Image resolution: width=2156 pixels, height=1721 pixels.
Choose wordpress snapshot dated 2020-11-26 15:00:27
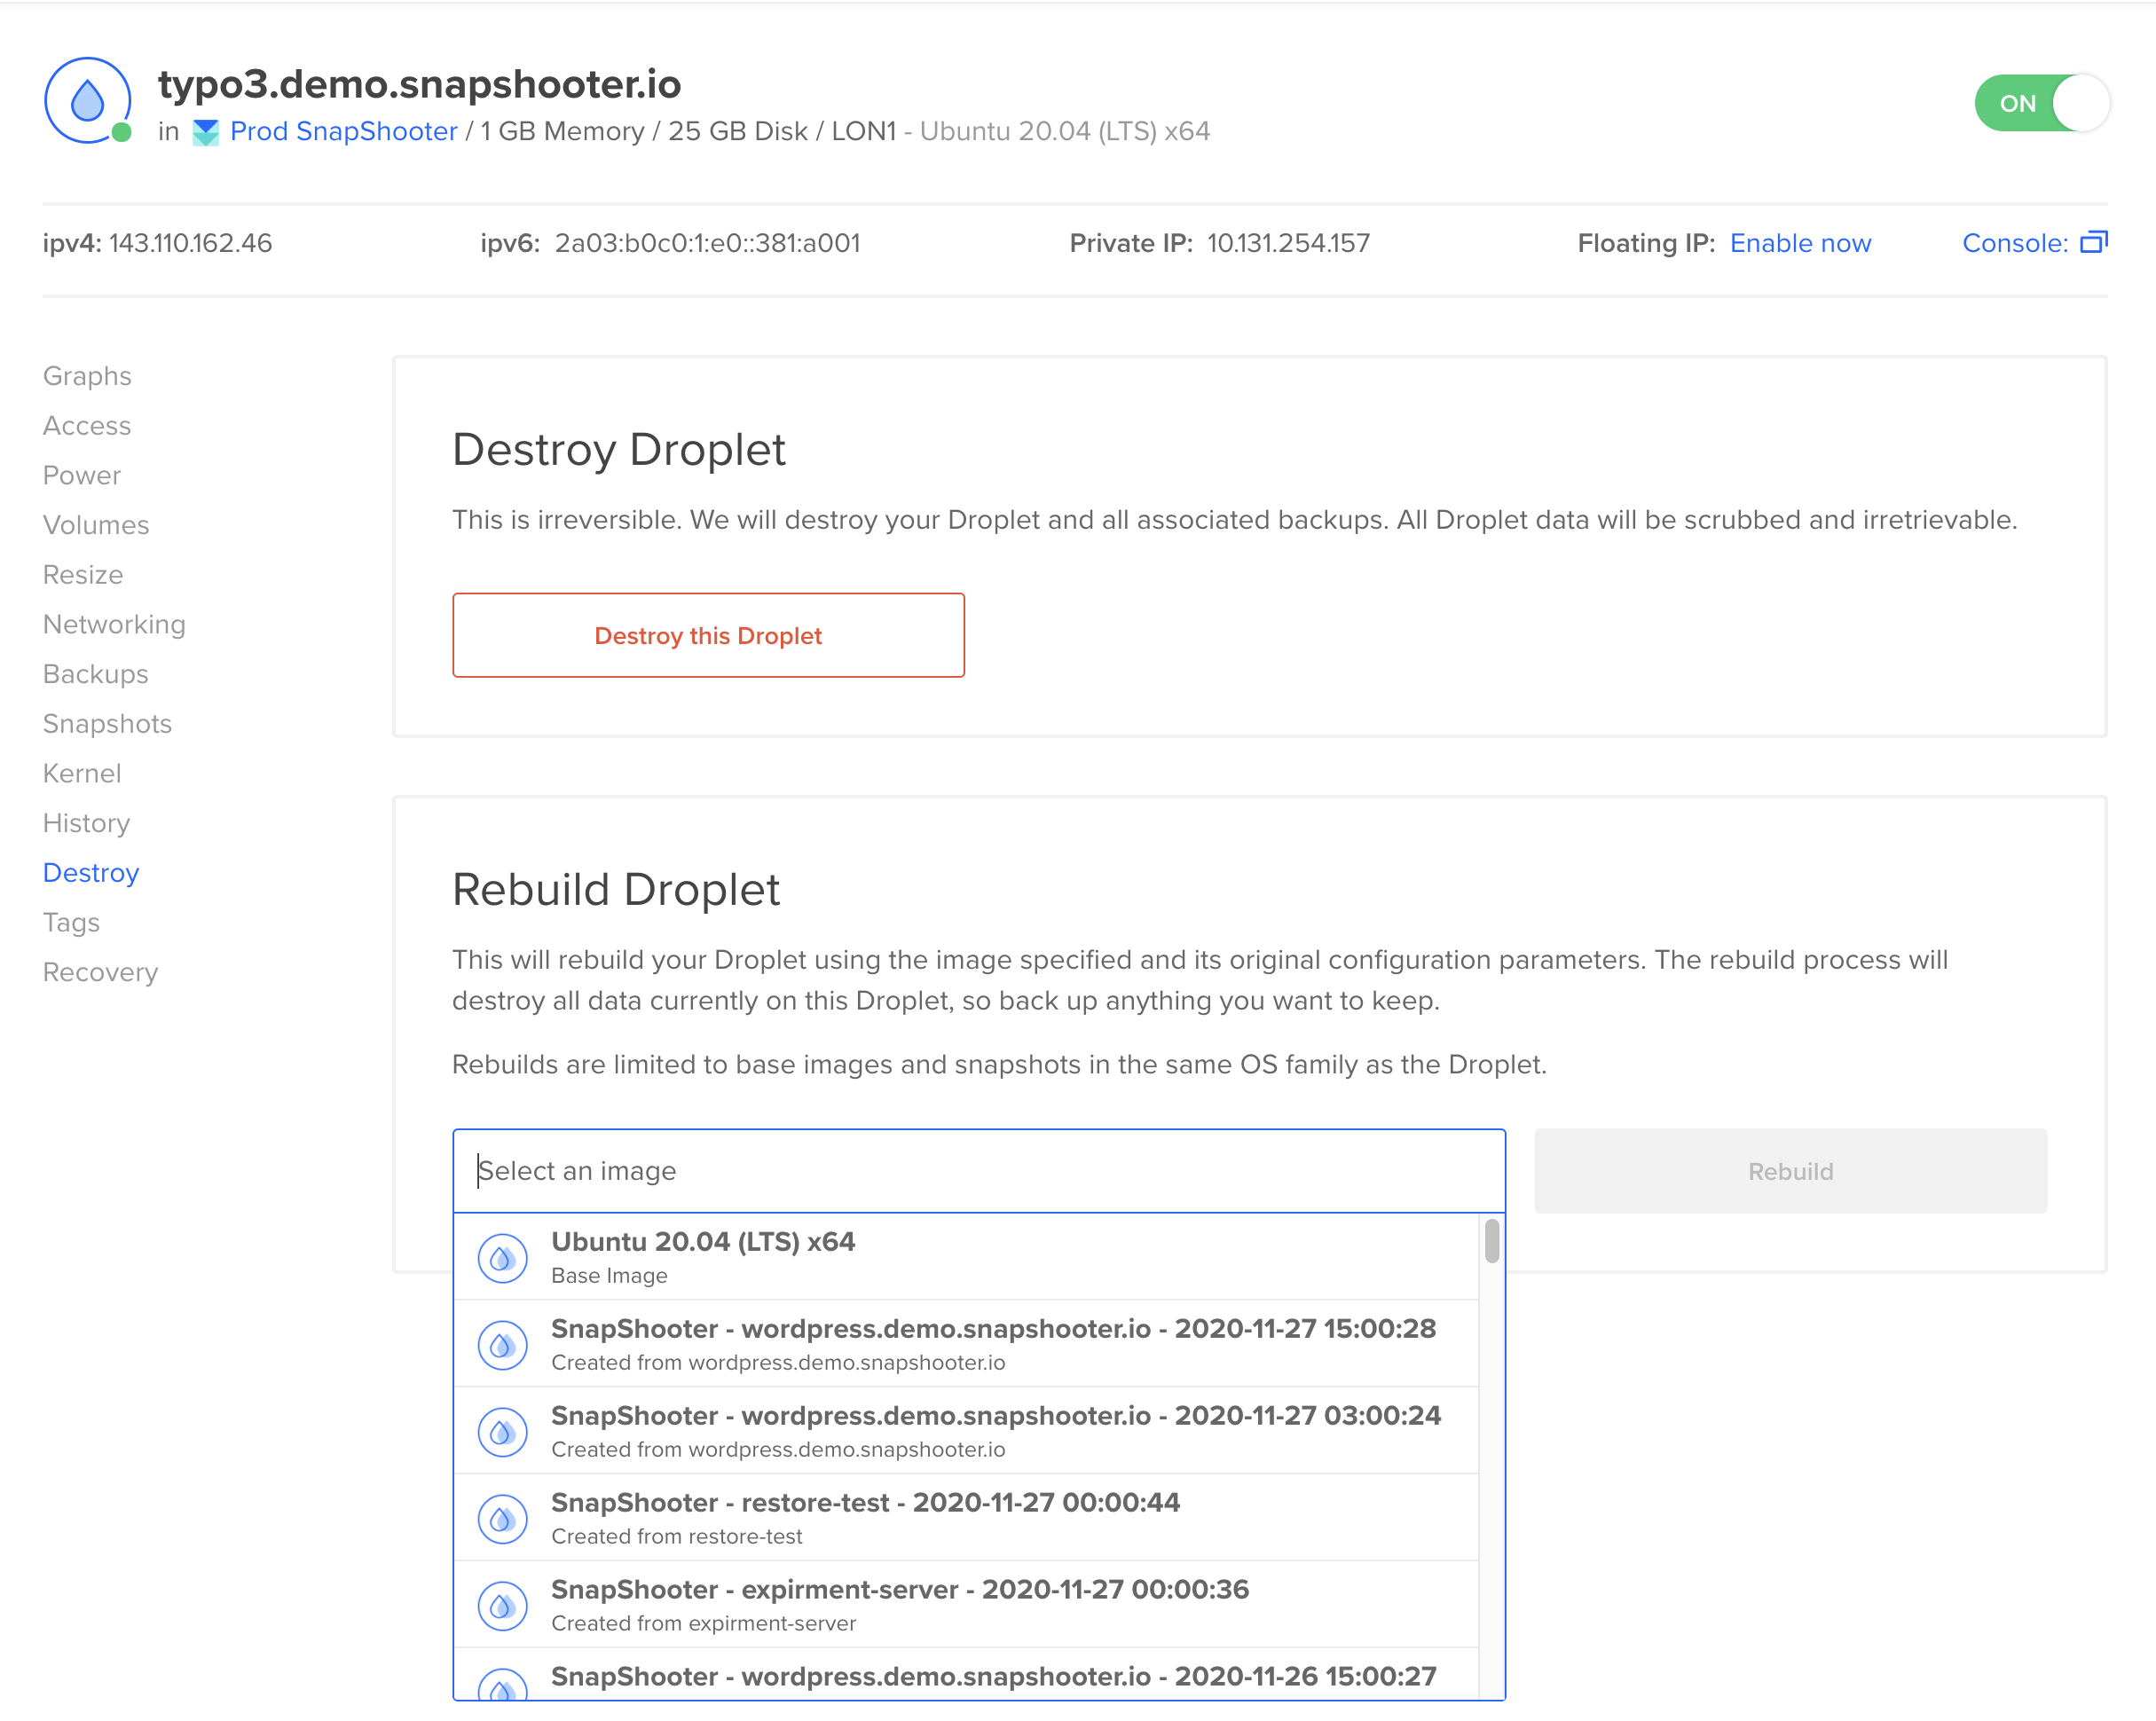tap(992, 1676)
